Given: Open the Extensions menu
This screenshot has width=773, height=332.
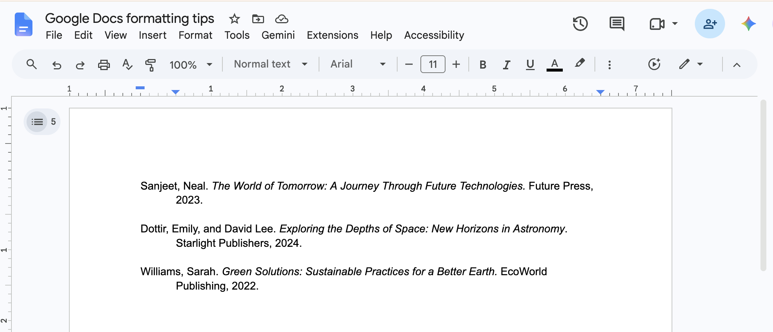Looking at the screenshot, I should coord(332,35).
